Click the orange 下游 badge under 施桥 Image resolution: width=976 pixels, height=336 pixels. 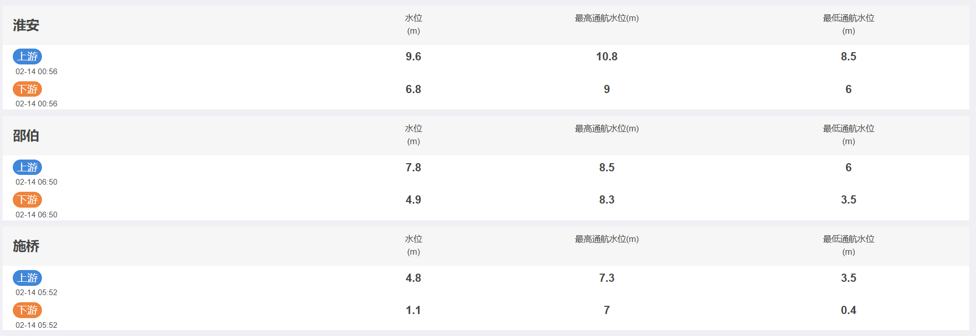28,310
